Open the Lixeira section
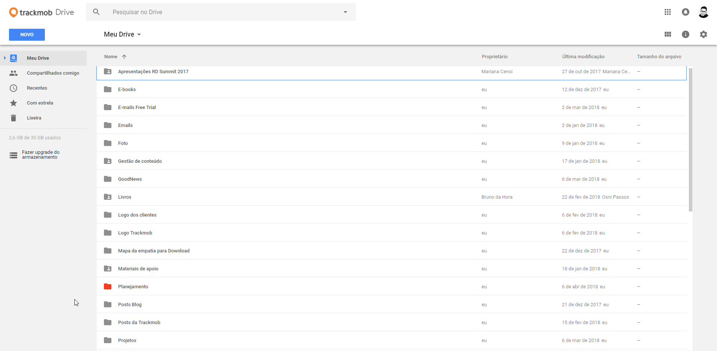Viewport: 717px width, 351px height. [x=34, y=118]
